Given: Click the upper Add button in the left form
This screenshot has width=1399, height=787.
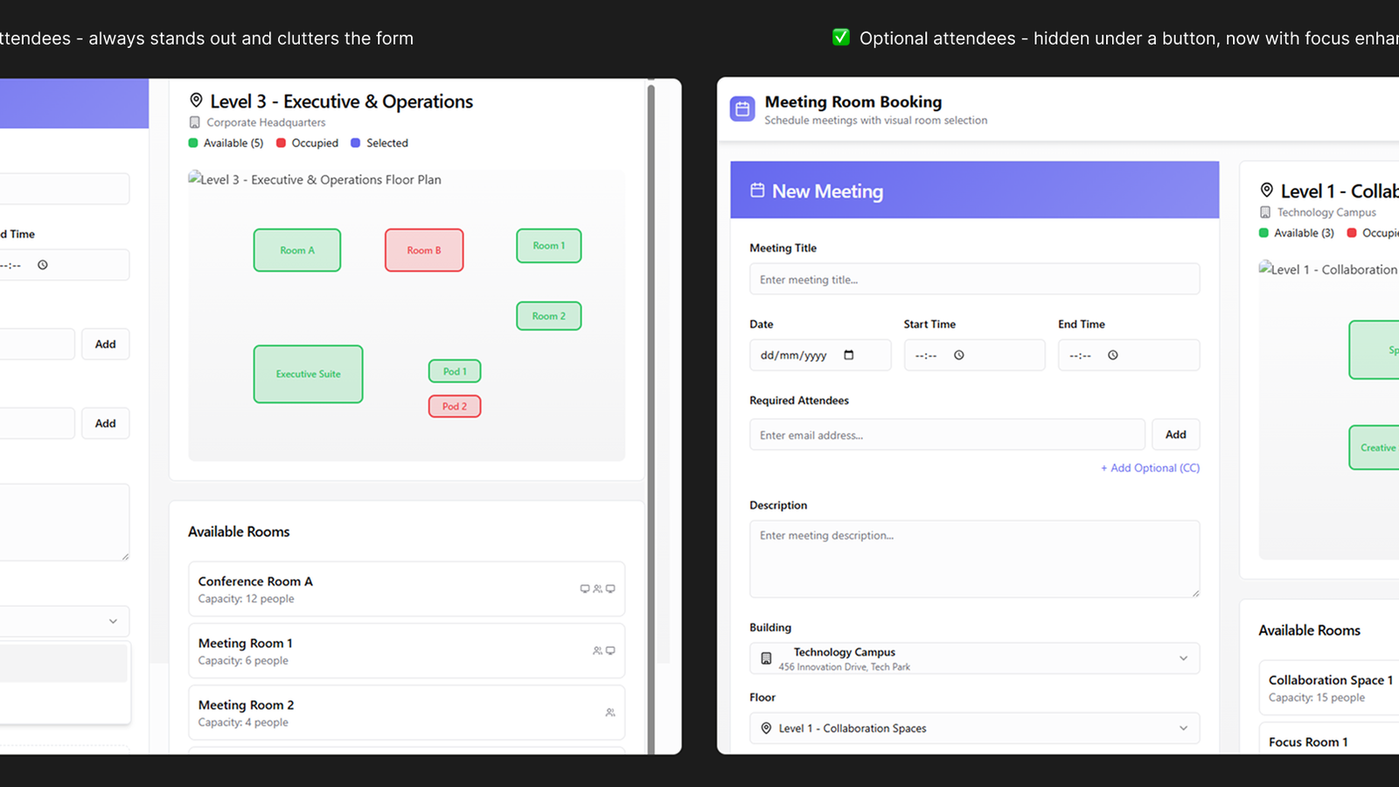Looking at the screenshot, I should (x=106, y=345).
